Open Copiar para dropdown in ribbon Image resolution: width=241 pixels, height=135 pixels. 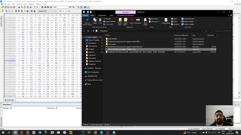coord(125,24)
